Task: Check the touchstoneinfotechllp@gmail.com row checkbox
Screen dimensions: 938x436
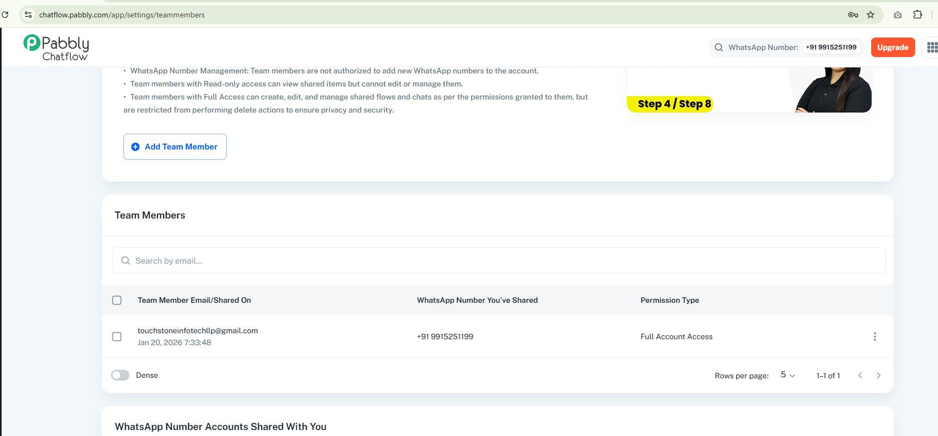Action: (x=117, y=337)
